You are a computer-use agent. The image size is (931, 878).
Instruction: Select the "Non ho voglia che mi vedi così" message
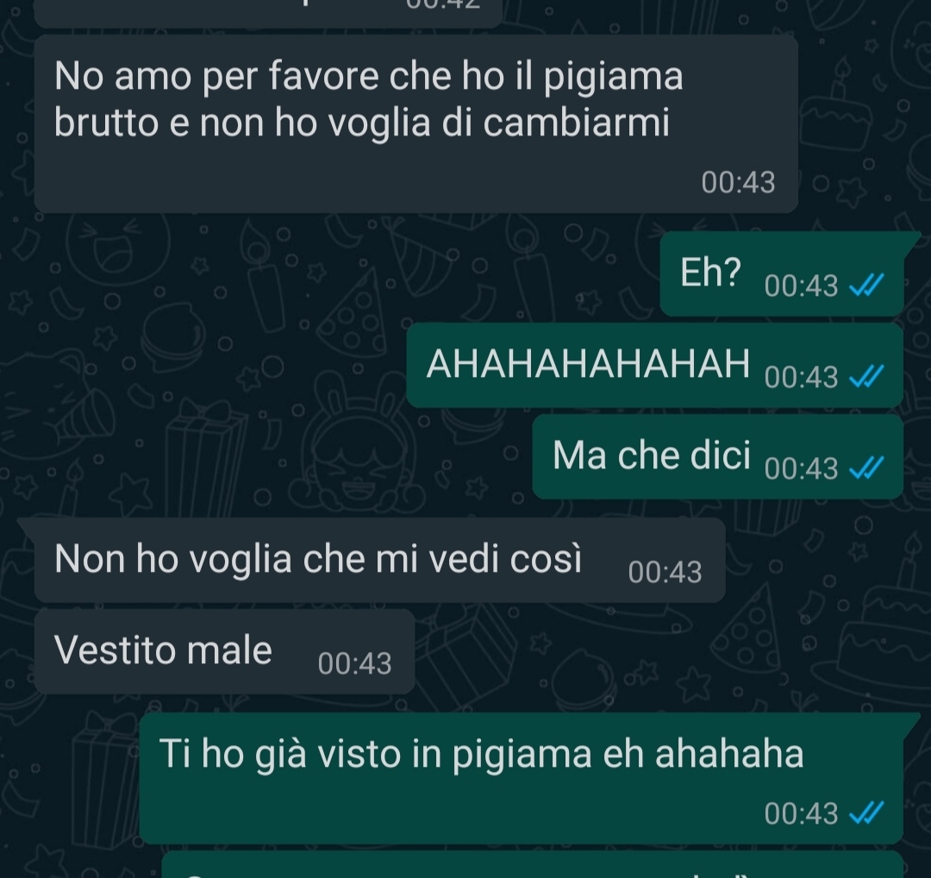point(379,560)
